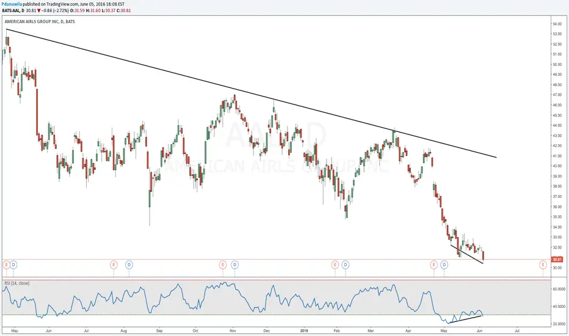This screenshot has width=569, height=336.
Task: Click the 47.00 price axis label
Action: click(557, 95)
